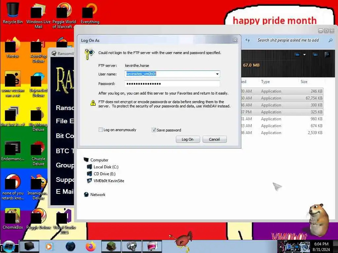Enable Log on anonymously checkbox
The image size is (338, 253).
click(x=101, y=130)
